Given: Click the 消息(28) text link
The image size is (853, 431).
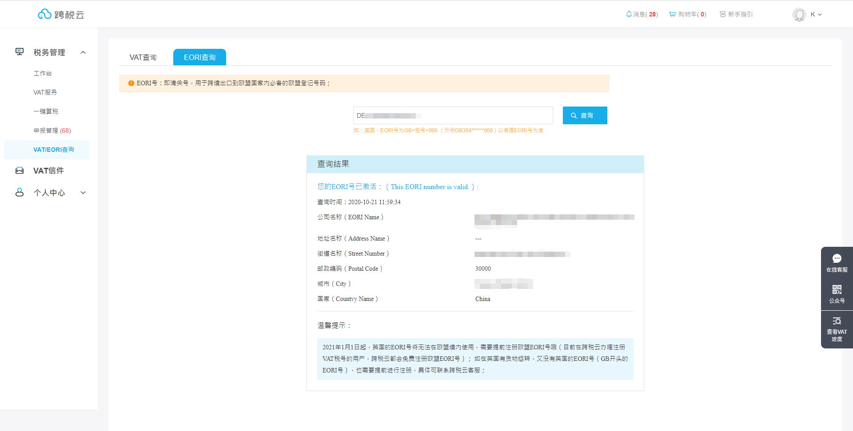Looking at the screenshot, I should click(645, 14).
